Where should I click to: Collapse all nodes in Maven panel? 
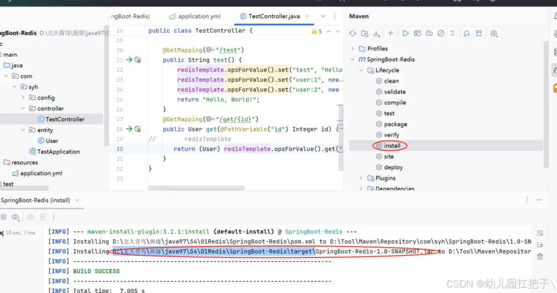pyautogui.click(x=453, y=34)
